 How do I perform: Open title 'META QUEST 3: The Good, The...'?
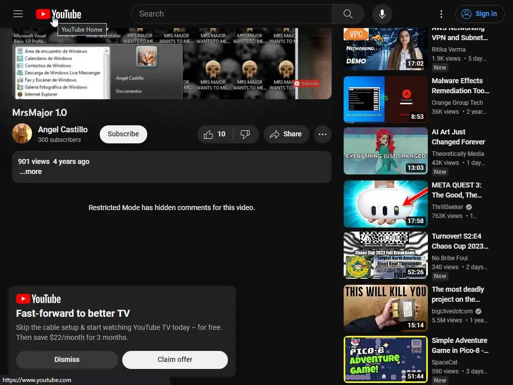[x=457, y=190]
